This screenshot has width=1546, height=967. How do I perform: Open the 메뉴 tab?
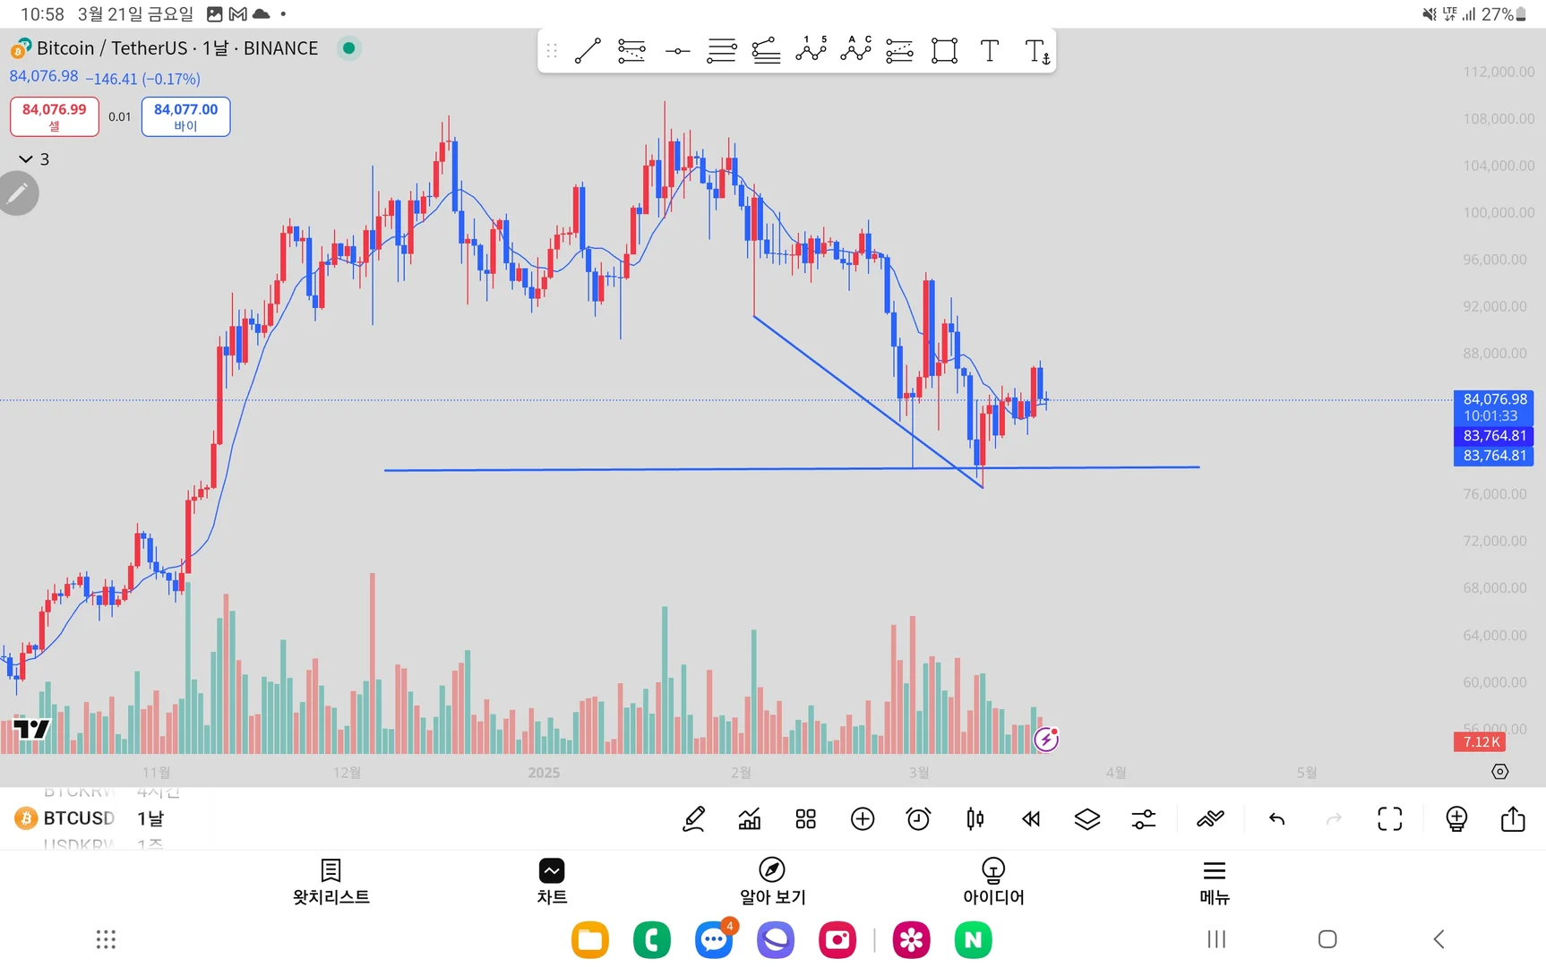pos(1215,882)
